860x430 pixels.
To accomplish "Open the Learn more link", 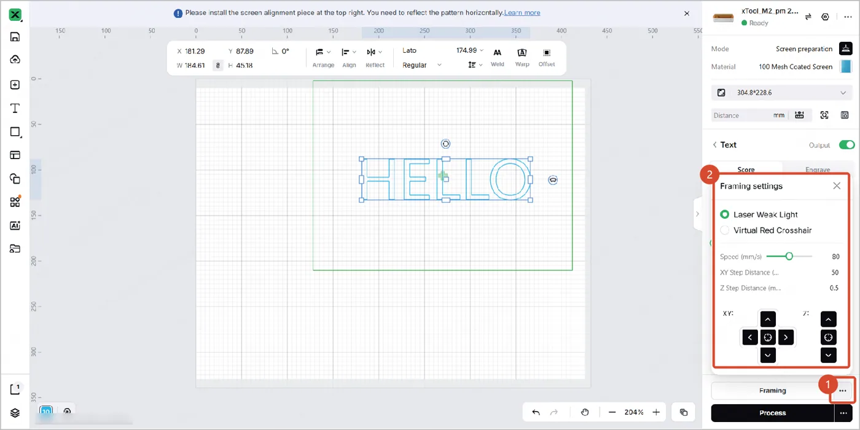I will click(x=522, y=13).
